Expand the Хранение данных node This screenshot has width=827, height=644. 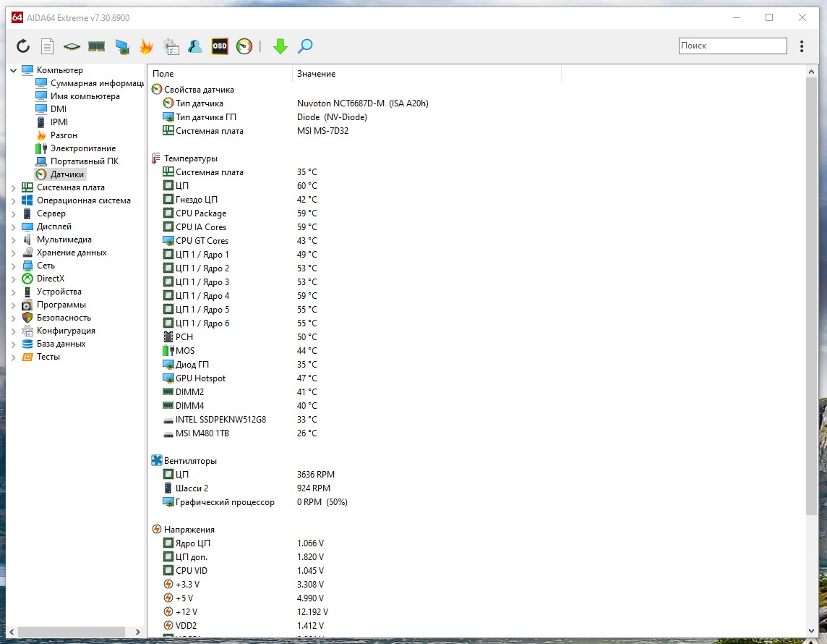point(14,253)
